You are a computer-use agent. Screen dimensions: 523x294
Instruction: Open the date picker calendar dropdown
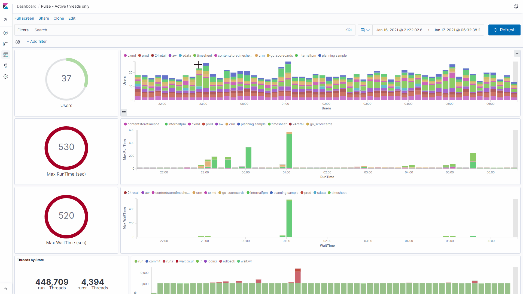coord(365,30)
